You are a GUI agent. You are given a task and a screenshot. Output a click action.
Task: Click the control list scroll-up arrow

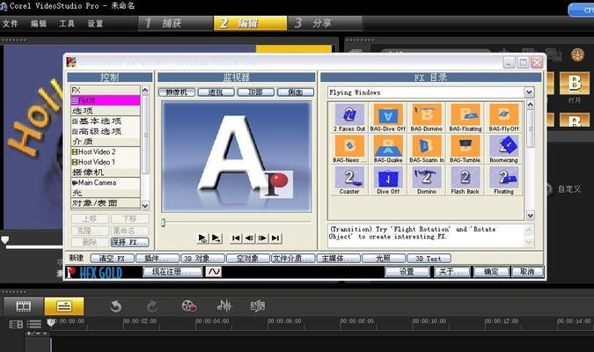click(x=145, y=90)
